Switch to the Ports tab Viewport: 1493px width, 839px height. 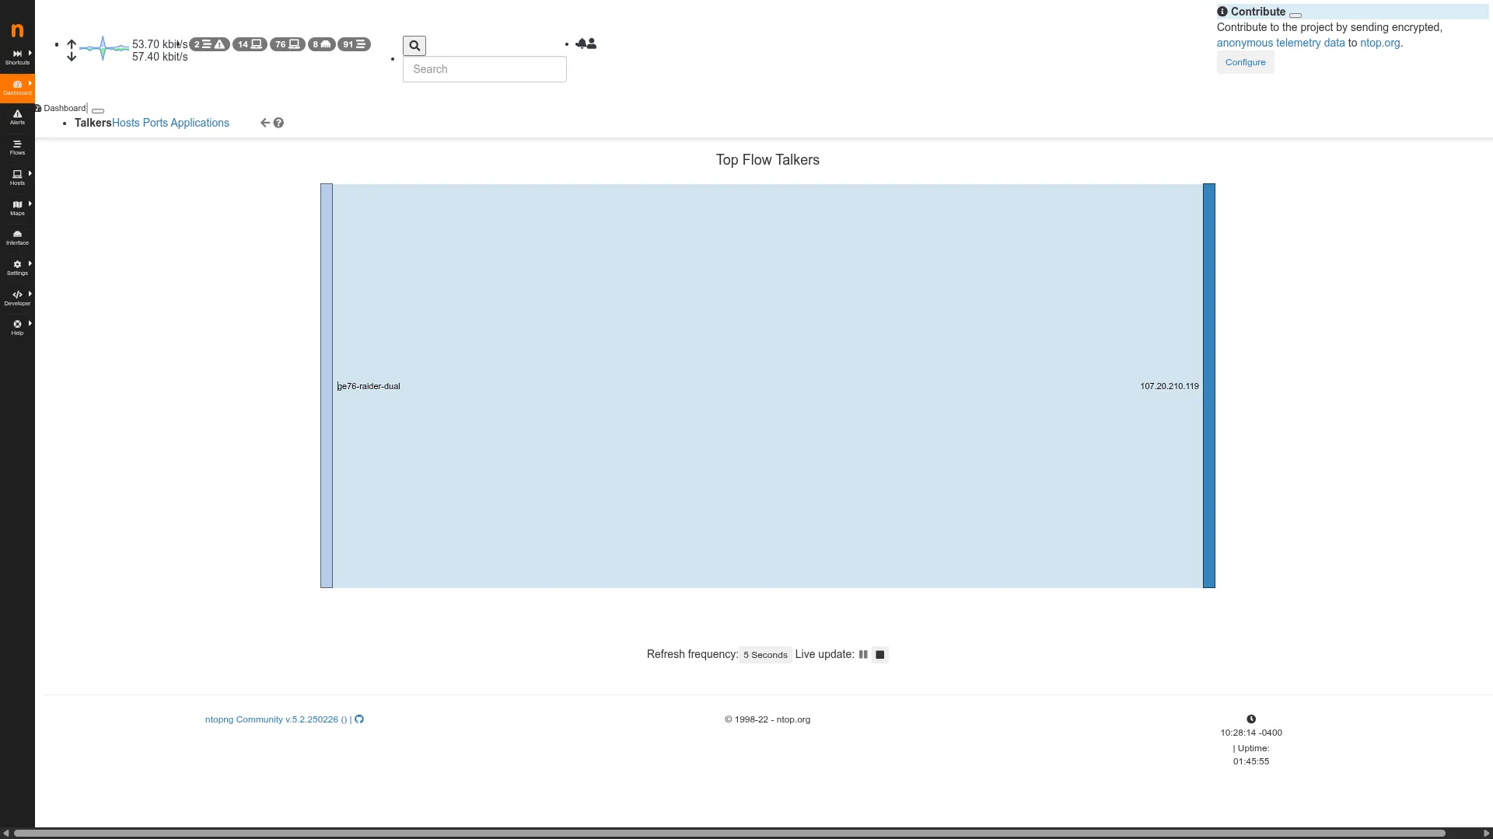155,123
